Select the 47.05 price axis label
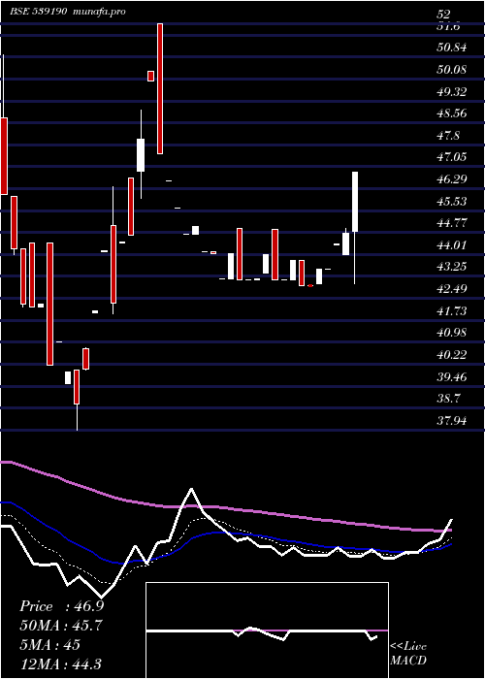This screenshot has height=679, width=485. tap(452, 157)
